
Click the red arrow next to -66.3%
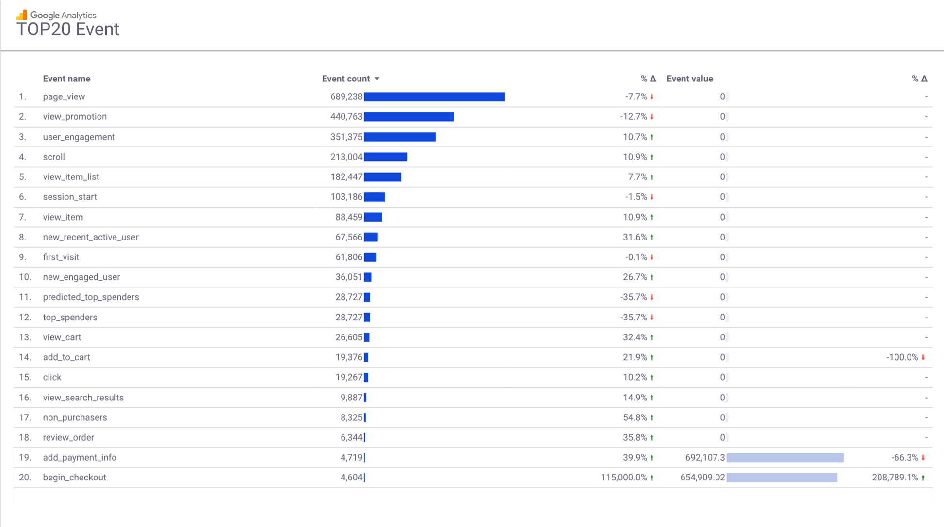point(923,458)
